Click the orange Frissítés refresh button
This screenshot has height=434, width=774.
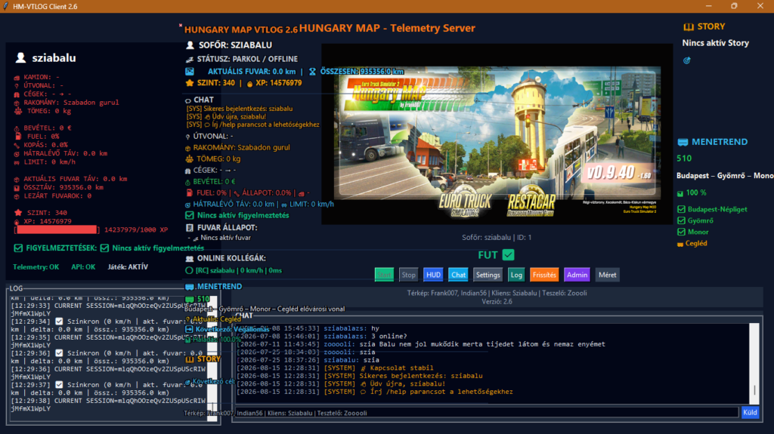(x=544, y=275)
